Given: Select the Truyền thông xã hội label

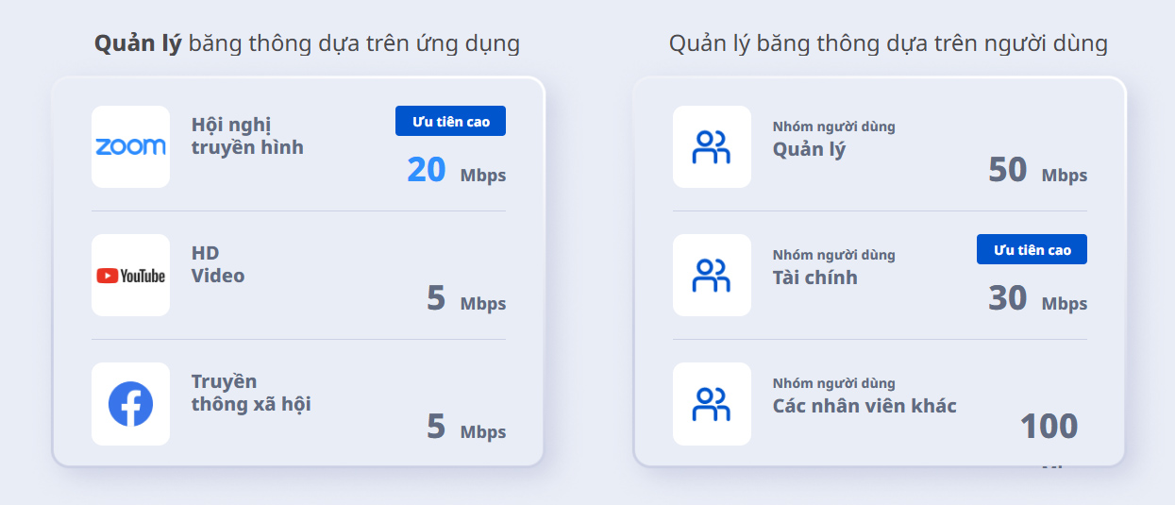Looking at the screenshot, I should pyautogui.click(x=251, y=393).
